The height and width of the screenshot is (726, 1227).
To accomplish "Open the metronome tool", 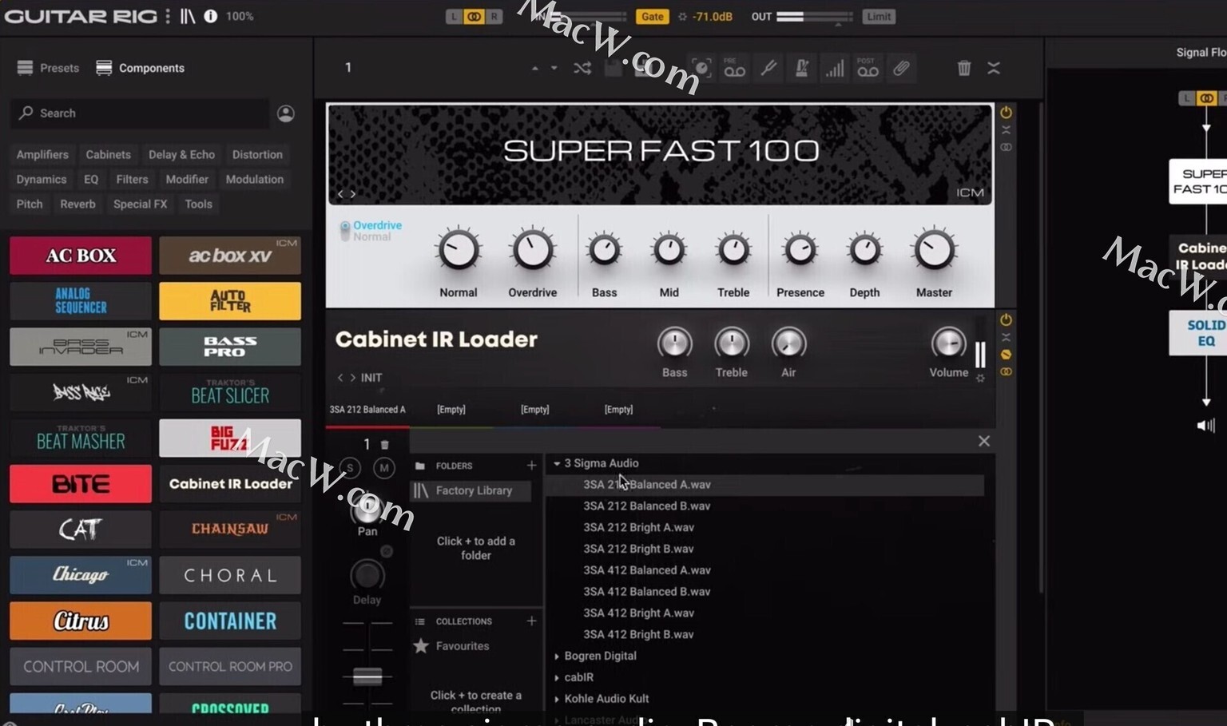I will [x=801, y=68].
